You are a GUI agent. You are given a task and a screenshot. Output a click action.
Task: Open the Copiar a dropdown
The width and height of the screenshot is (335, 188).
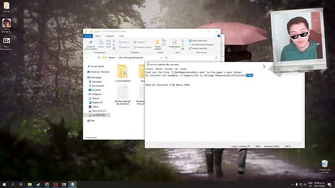124,47
